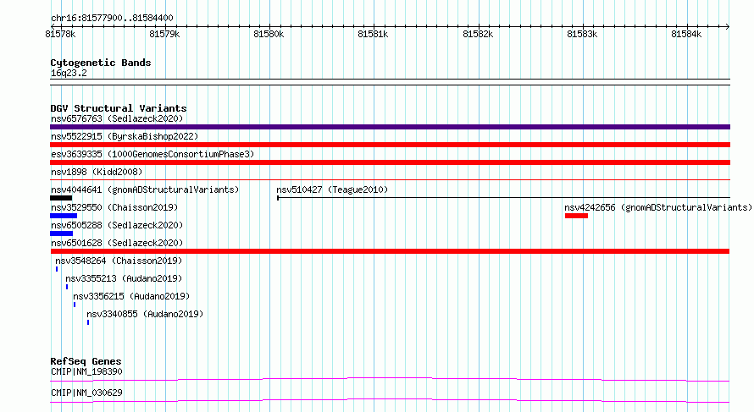Viewport: 754px width, 412px height.
Task: Select the black nsv4044641 variant bar
Action: [61, 198]
